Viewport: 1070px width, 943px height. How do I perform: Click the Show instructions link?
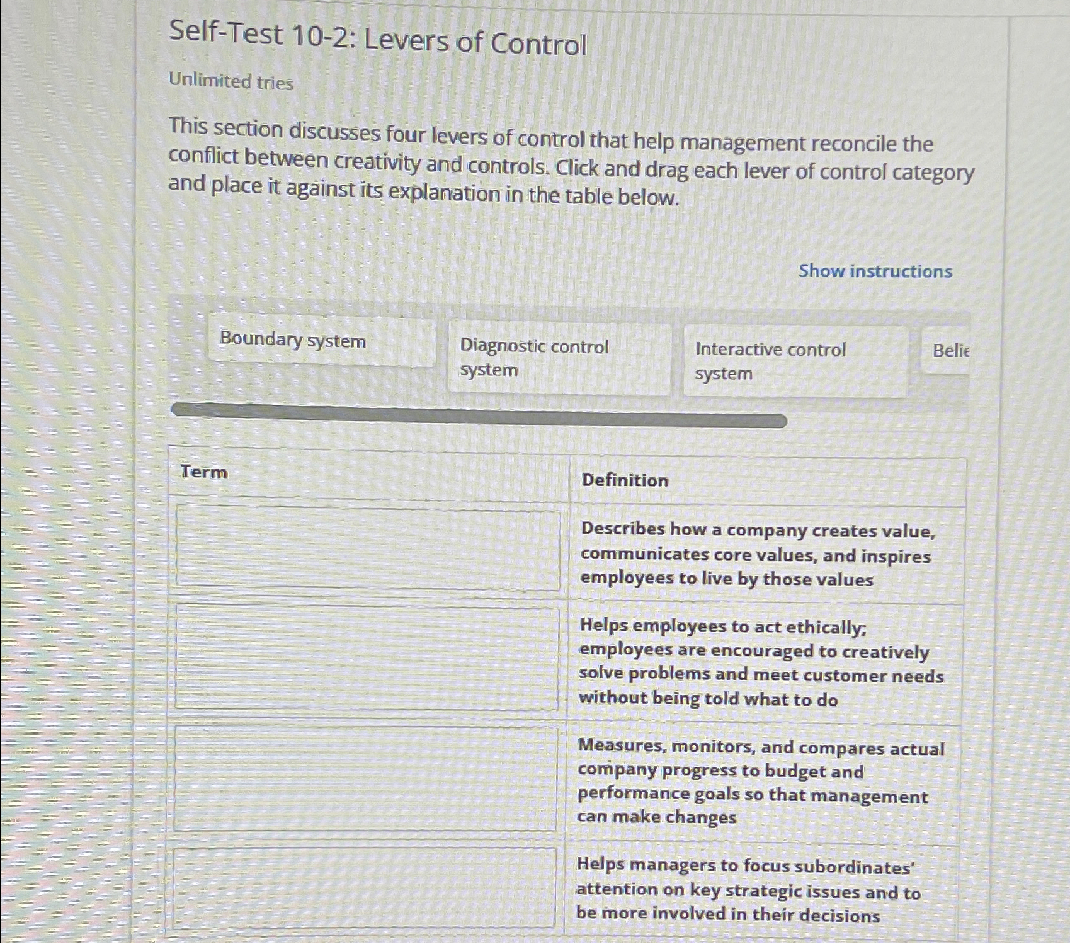pyautogui.click(x=875, y=271)
